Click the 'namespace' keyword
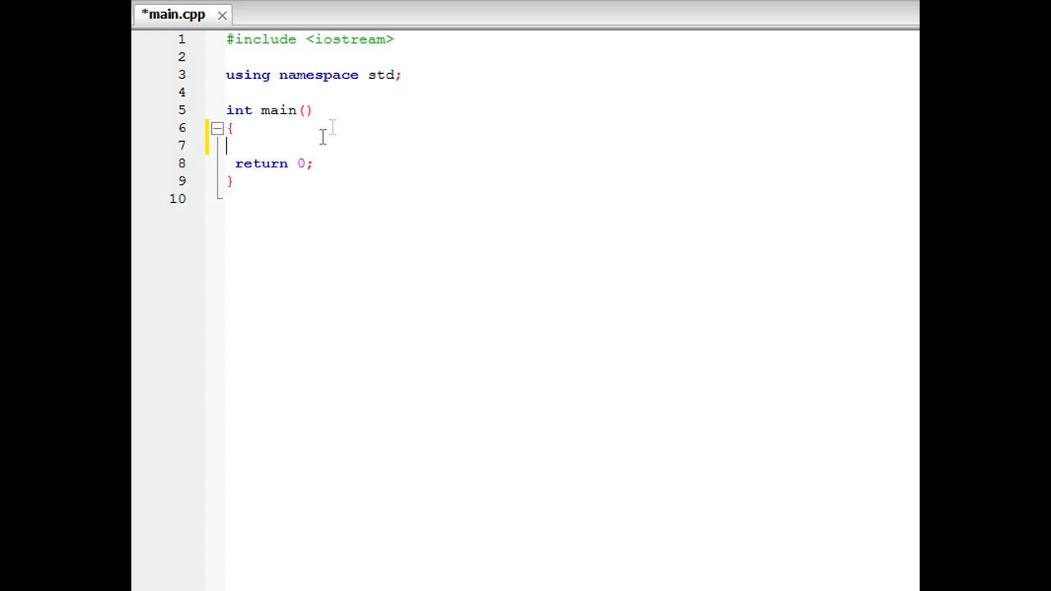Viewport: 1051px width, 591px height. tap(319, 75)
